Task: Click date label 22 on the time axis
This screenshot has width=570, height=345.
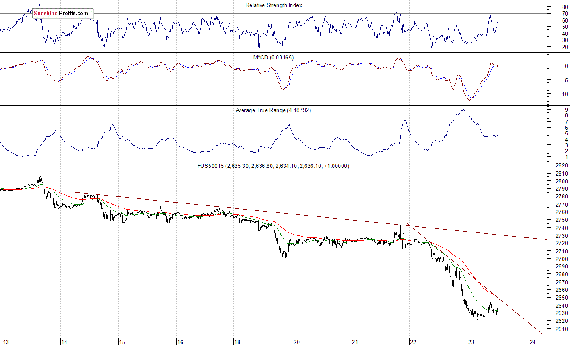Action: pyautogui.click(x=414, y=342)
